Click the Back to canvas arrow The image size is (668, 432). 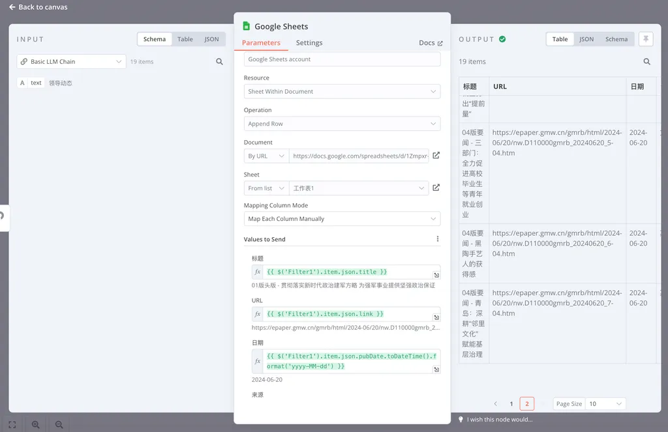[x=12, y=7]
